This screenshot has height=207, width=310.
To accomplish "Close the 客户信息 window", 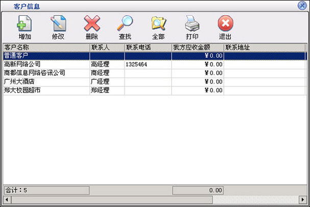I will [302, 6].
